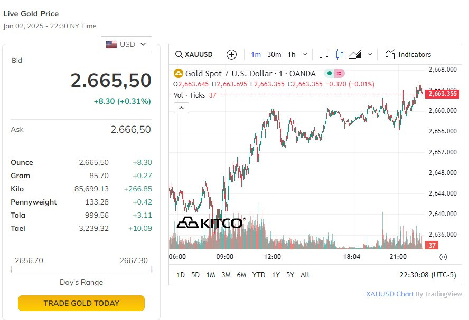Open the Indicators menu
Image resolution: width=469 pixels, height=320 pixels.
point(408,54)
